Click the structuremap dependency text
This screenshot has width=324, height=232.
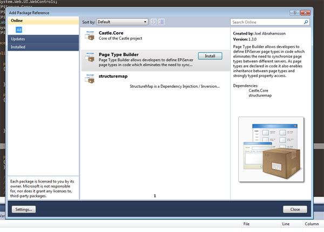(x=260, y=95)
